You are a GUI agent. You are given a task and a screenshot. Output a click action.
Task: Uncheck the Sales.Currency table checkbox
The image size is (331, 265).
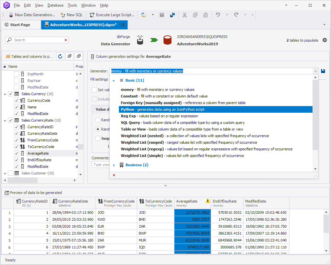(x=11, y=94)
